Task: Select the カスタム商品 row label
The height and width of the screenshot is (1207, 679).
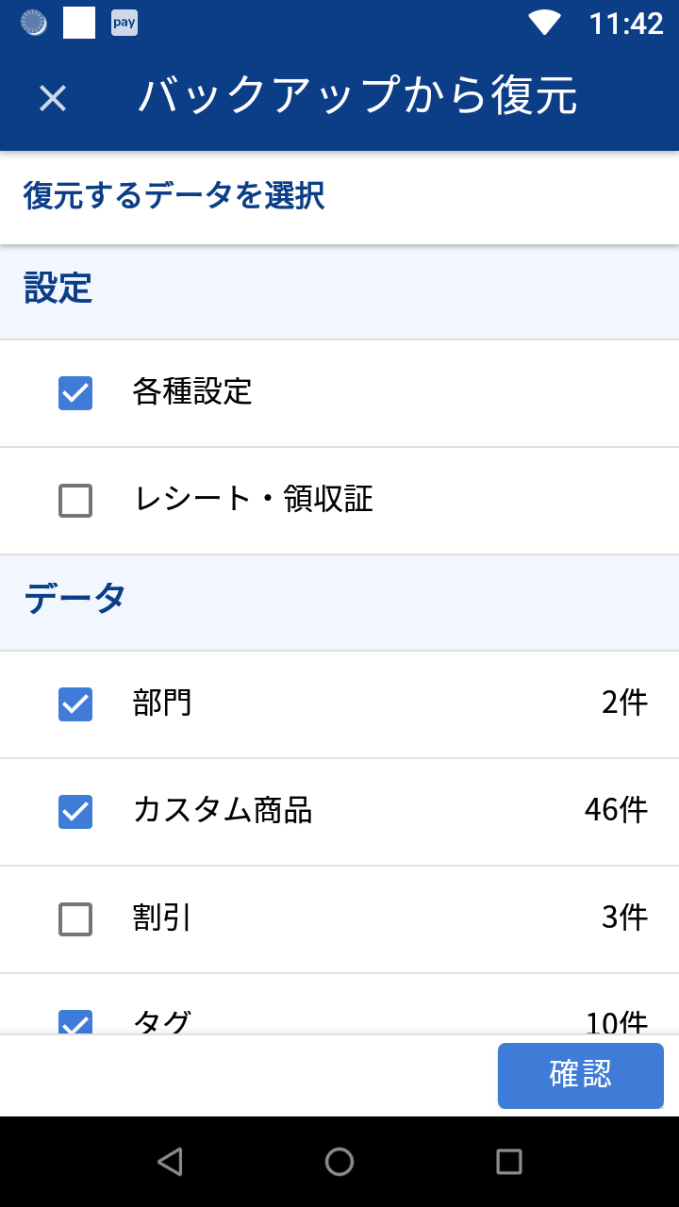Action: tap(223, 811)
